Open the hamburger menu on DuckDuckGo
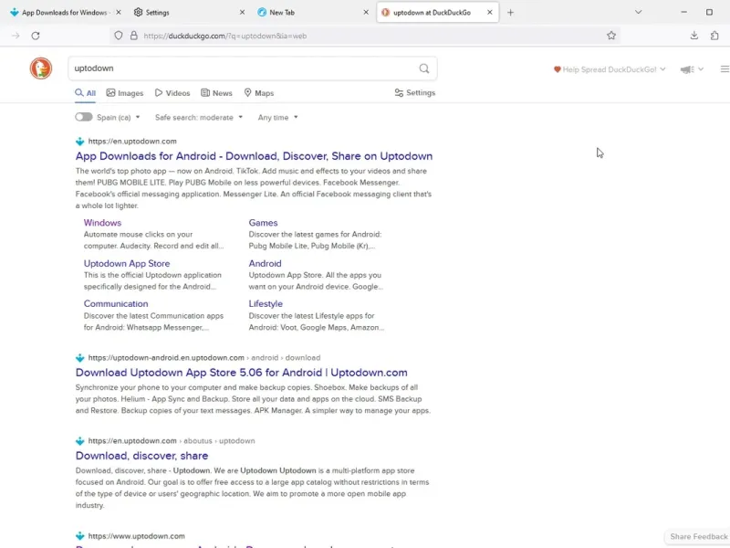This screenshot has width=730, height=548. point(725,69)
